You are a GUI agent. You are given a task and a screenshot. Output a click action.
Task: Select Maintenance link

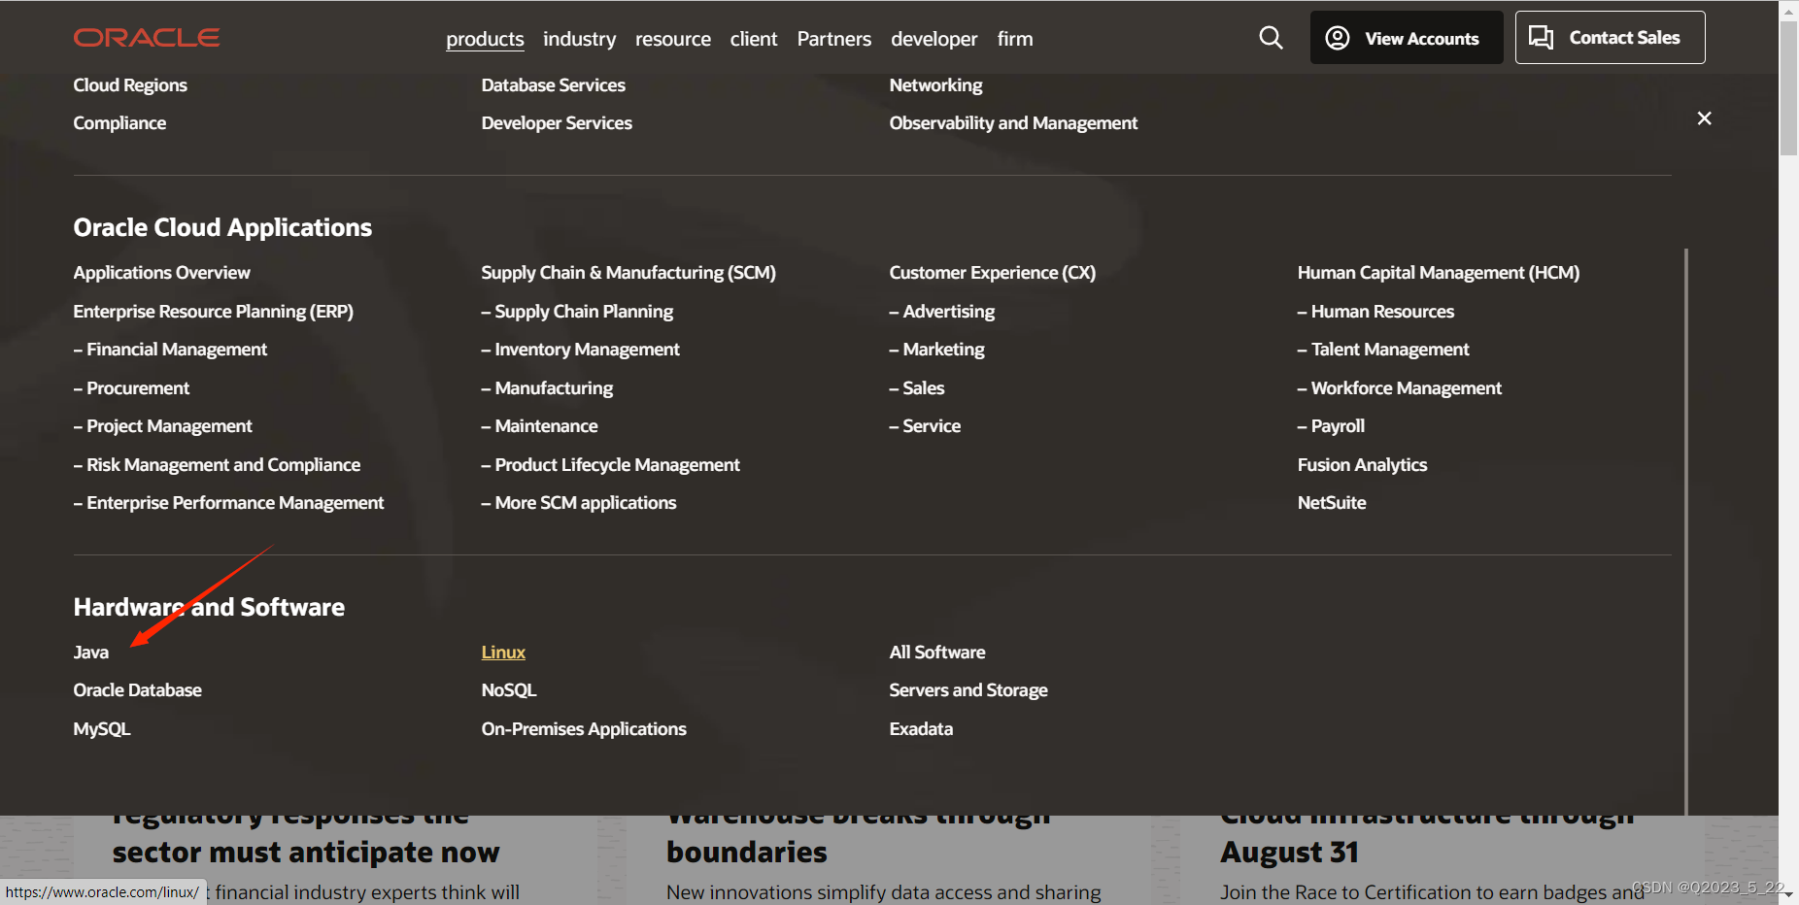point(539,426)
